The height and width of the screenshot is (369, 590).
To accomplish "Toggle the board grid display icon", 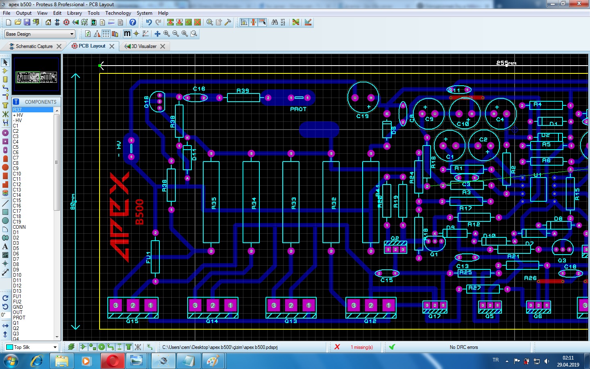I will [106, 34].
